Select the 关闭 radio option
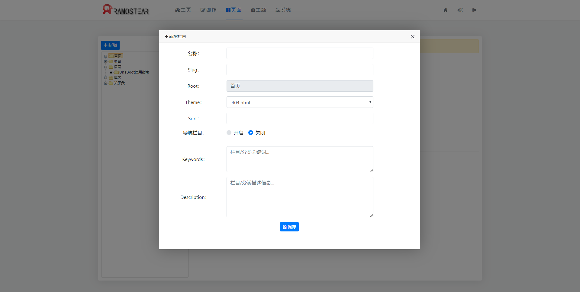This screenshot has width=580, height=292. point(251,133)
